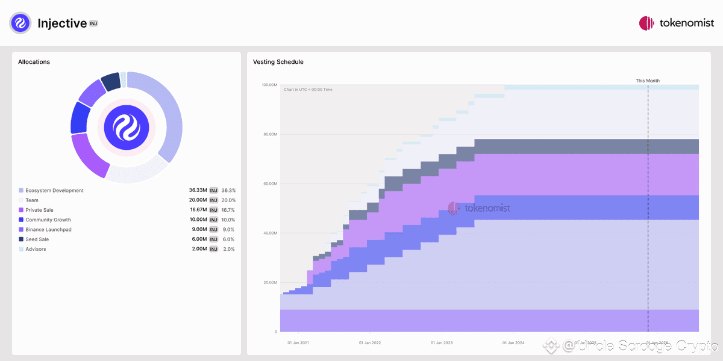Click the Private Sale legend swatch
The image size is (723, 361).
pyautogui.click(x=21, y=210)
